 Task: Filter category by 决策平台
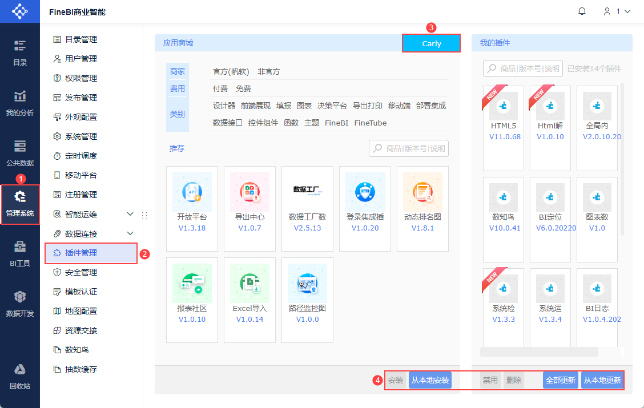point(332,106)
